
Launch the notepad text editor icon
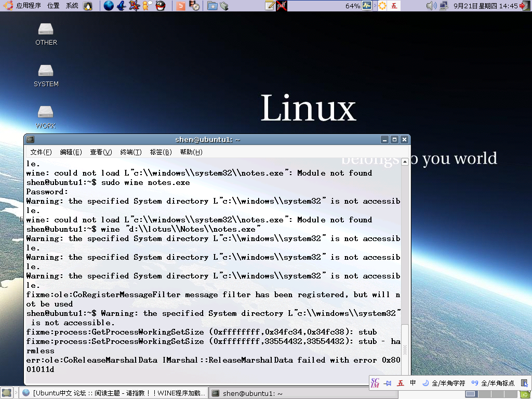(x=270, y=5)
